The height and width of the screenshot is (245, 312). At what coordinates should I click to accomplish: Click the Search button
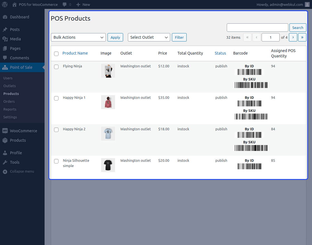pos(298,28)
